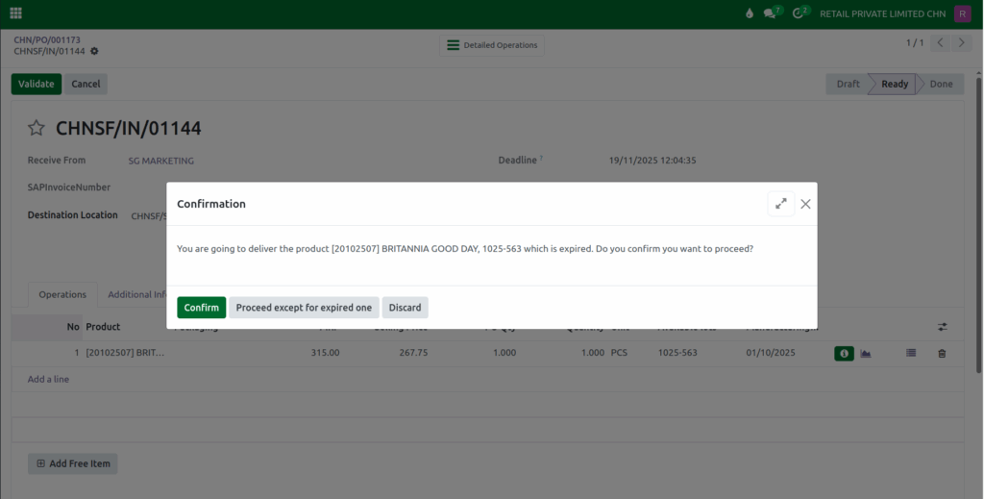Open breadcrumb CHN/PO/001173
This screenshot has height=499, width=984.
(47, 39)
